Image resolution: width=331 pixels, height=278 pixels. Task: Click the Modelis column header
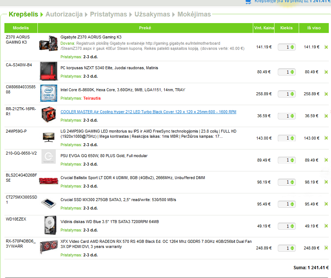pos(21,28)
